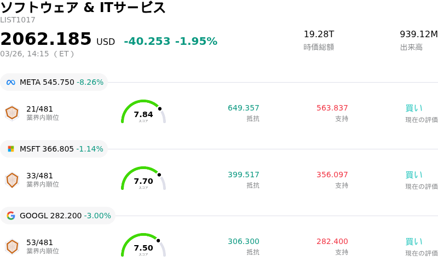The height and width of the screenshot is (267, 438).
Task: Click the Microsoft logo icon
Action: [x=11, y=149]
